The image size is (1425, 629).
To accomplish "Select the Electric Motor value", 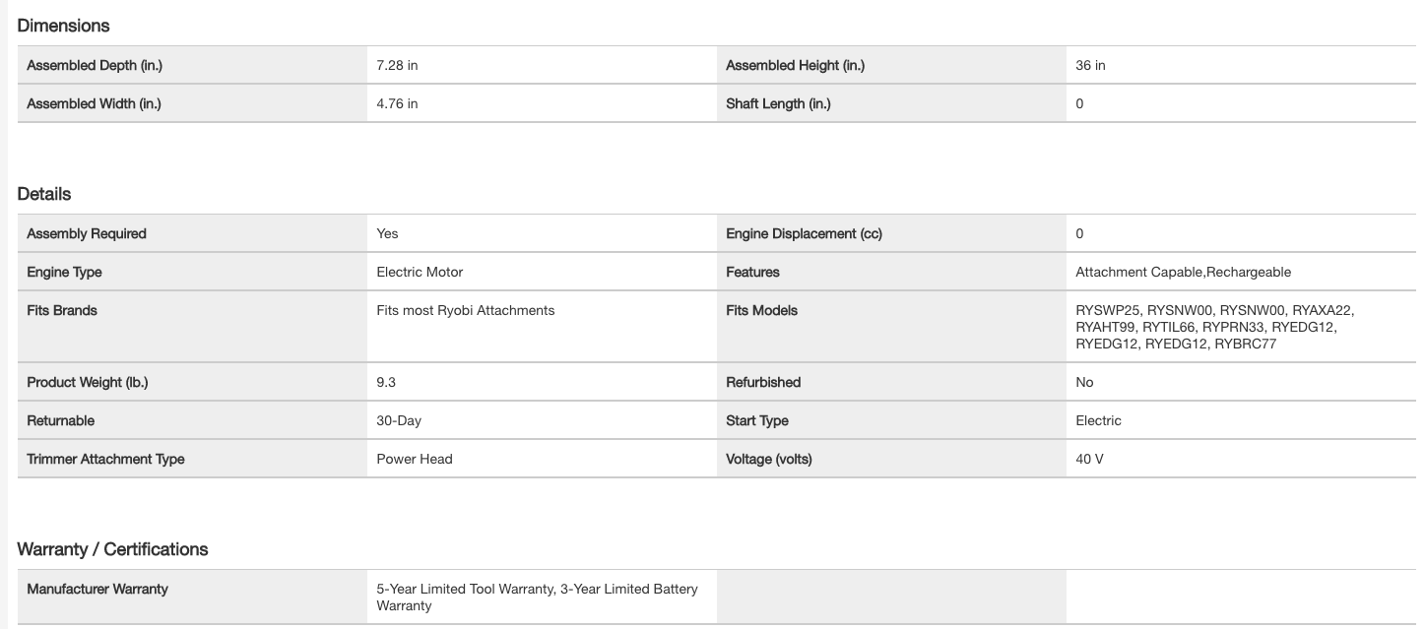I will click(420, 273).
